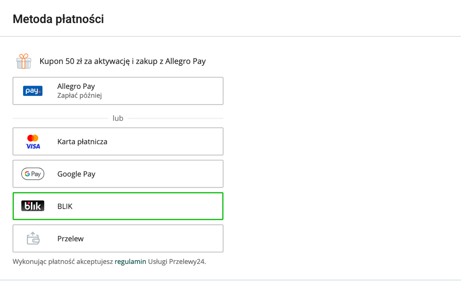The width and height of the screenshot is (461, 281).
Task: Click the black BLIK logo
Action: [33, 206]
